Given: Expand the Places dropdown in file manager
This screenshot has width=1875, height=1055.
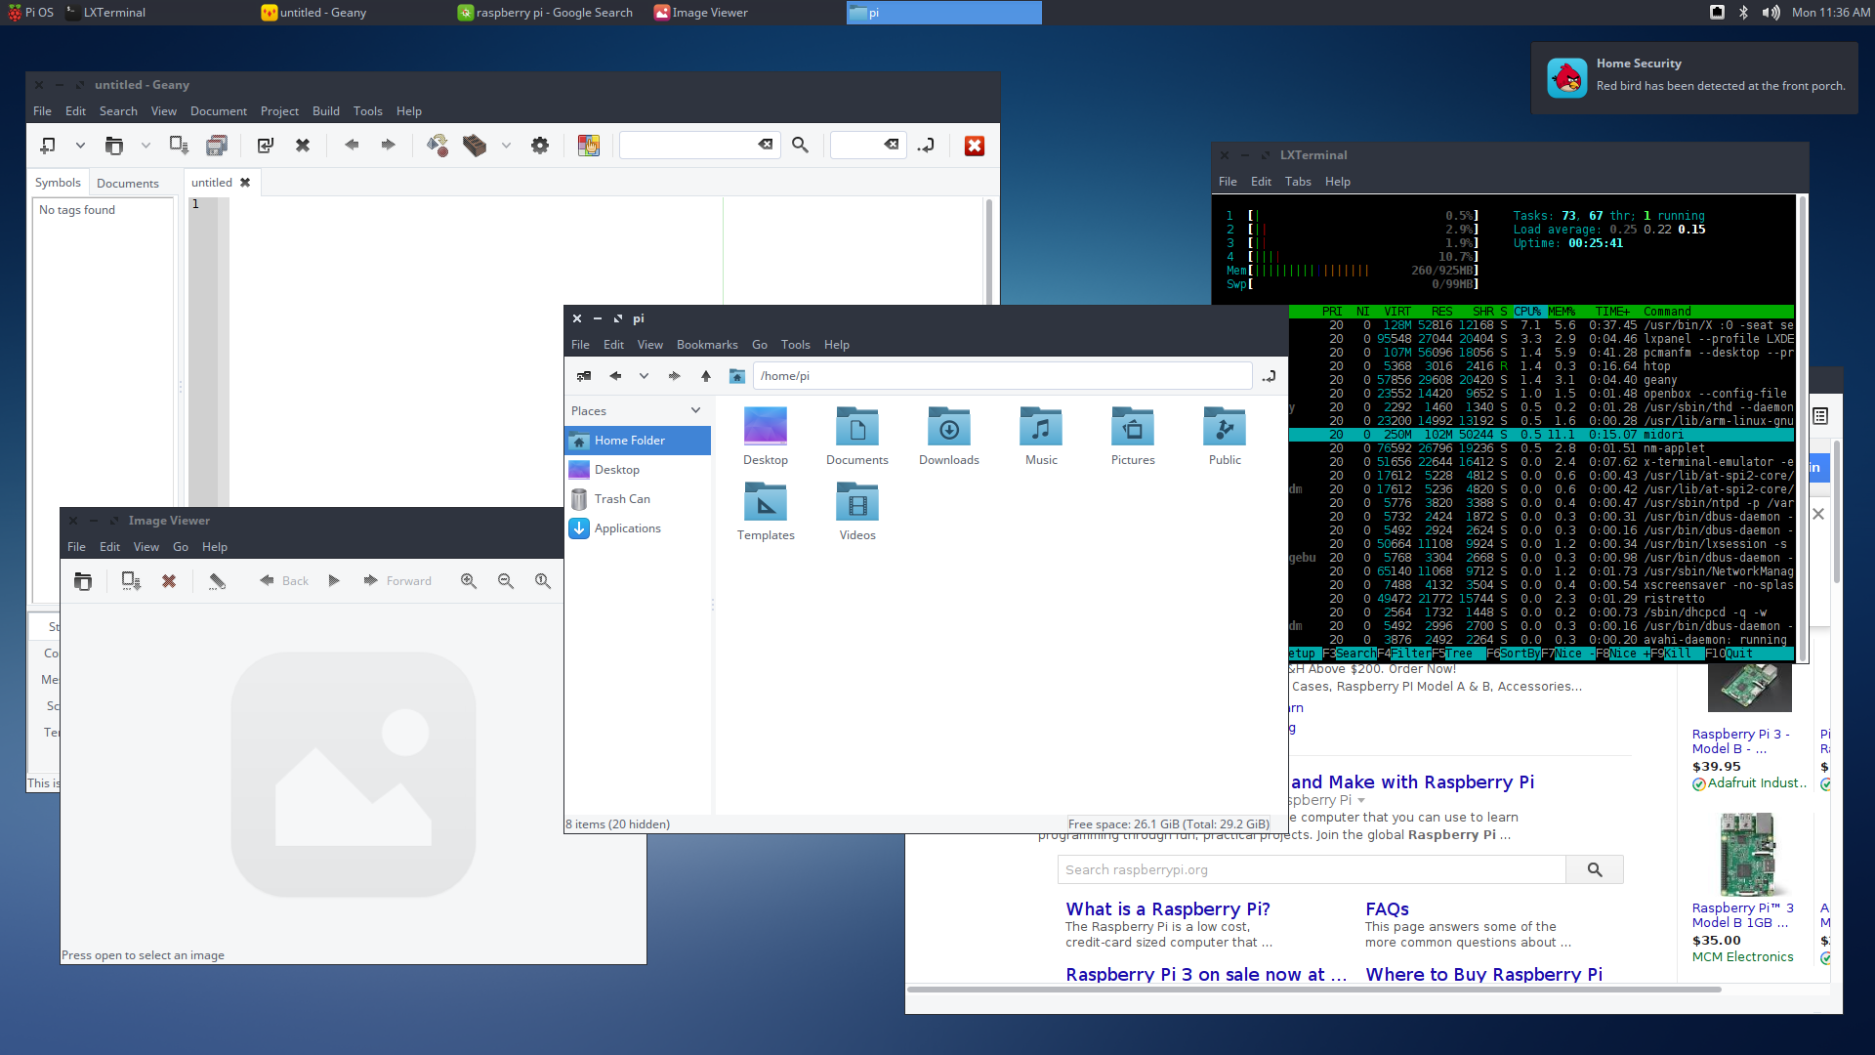Looking at the screenshot, I should [x=695, y=411].
